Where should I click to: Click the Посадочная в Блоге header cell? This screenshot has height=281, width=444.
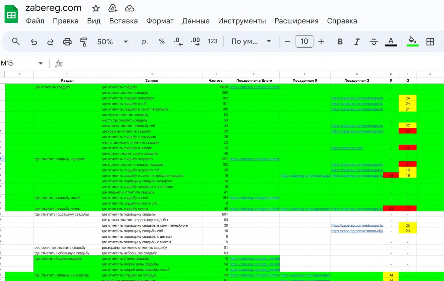(x=254, y=80)
